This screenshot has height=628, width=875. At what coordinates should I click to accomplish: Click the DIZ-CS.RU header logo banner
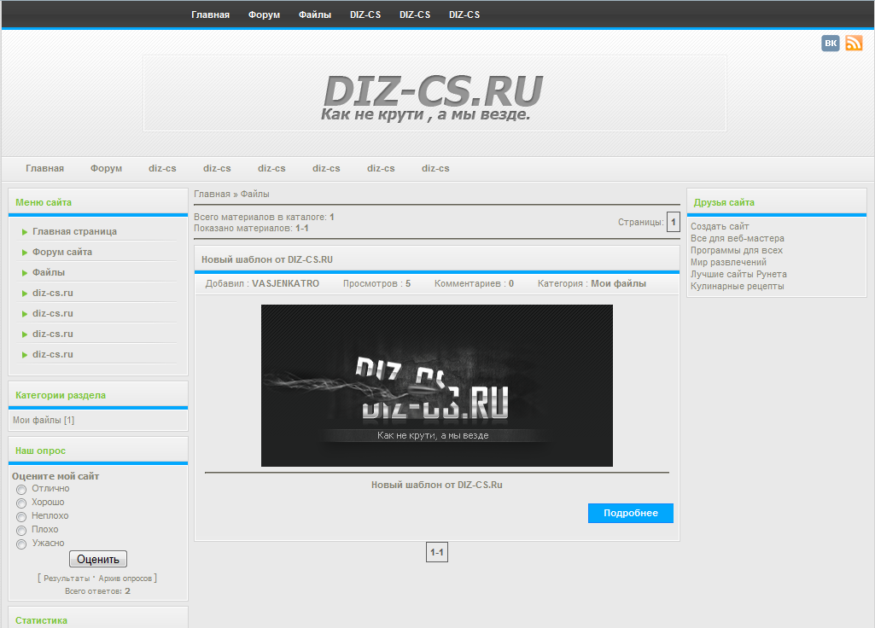(435, 93)
